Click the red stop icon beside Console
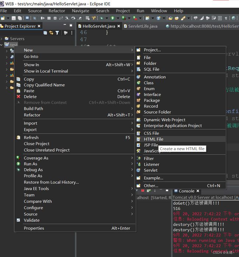 [143, 191]
